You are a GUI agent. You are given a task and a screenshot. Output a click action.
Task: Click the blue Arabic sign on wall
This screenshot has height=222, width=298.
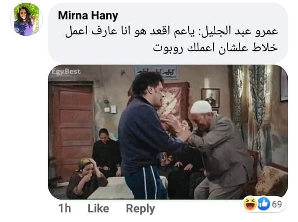pyautogui.click(x=156, y=72)
